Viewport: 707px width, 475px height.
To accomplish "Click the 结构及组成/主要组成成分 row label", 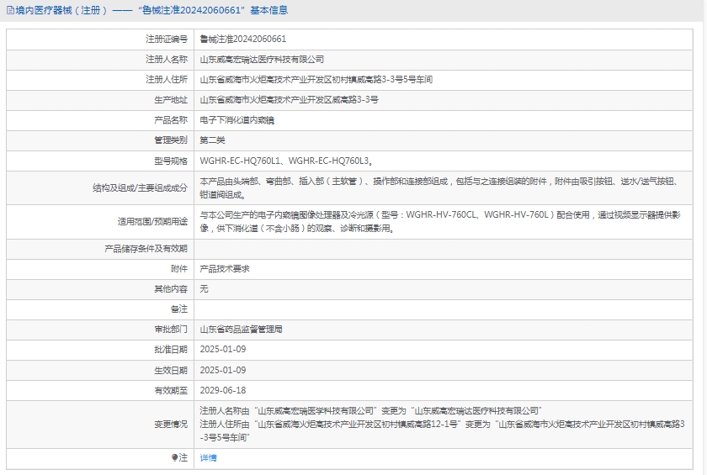I will click(140, 187).
